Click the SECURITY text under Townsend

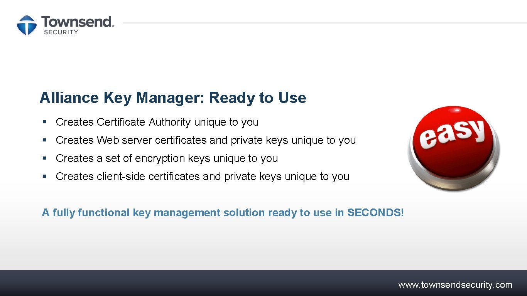pyautogui.click(x=61, y=32)
